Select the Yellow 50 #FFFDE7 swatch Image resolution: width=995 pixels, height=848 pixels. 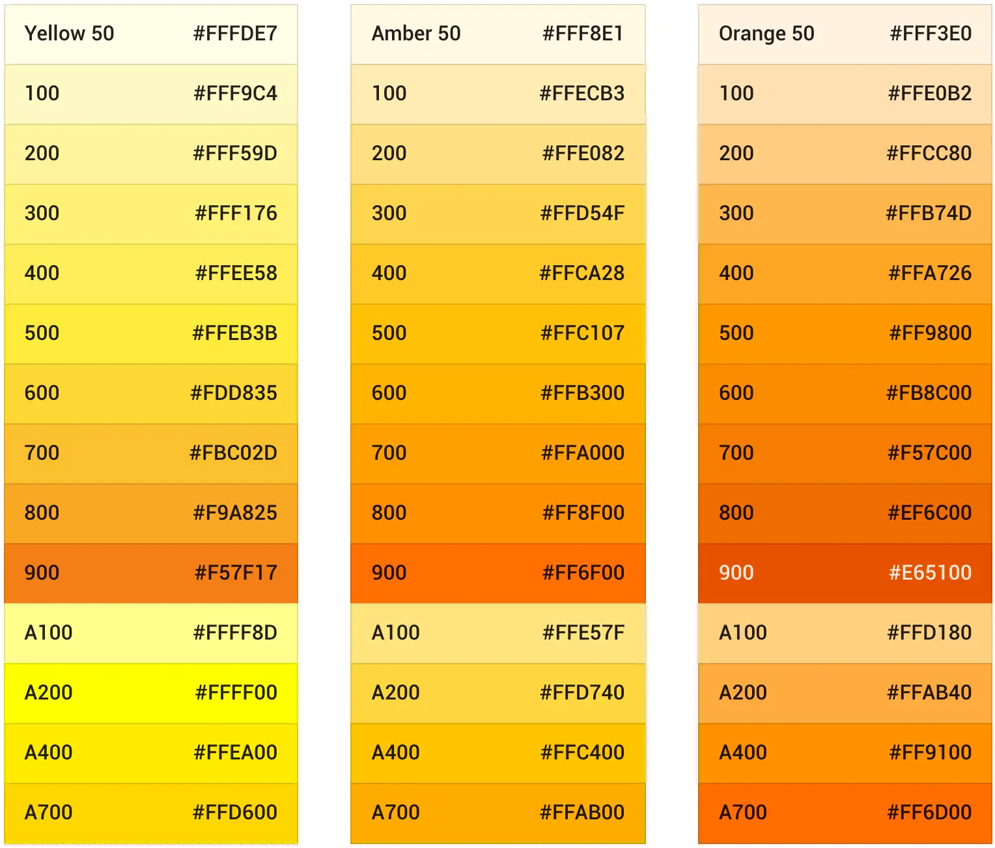(151, 35)
